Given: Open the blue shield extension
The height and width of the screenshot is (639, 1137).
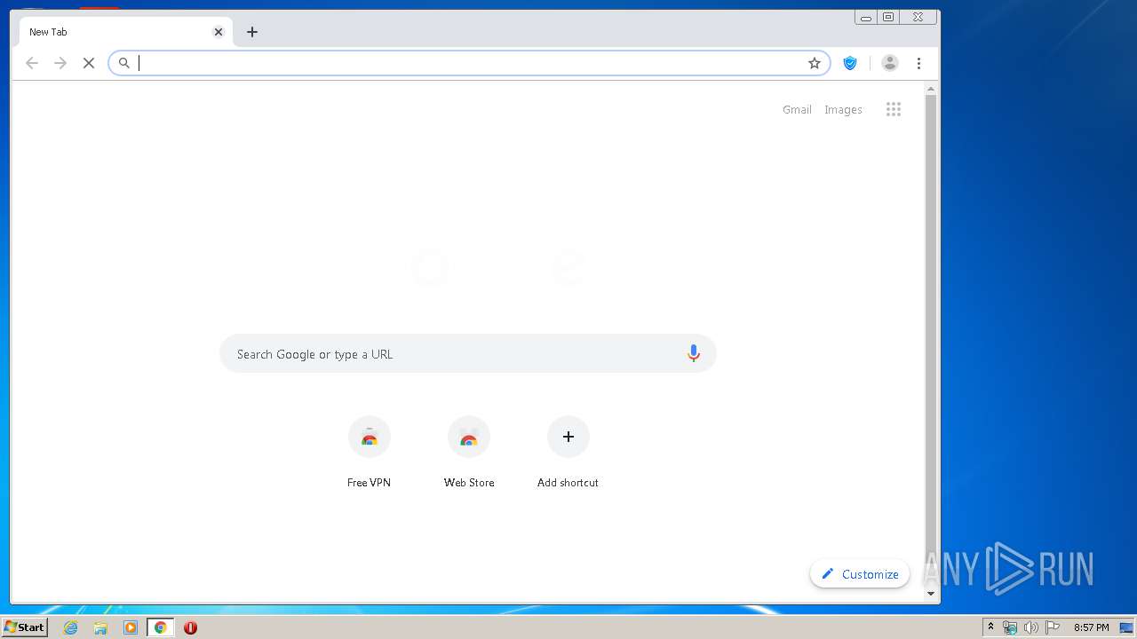Looking at the screenshot, I should 850,63.
